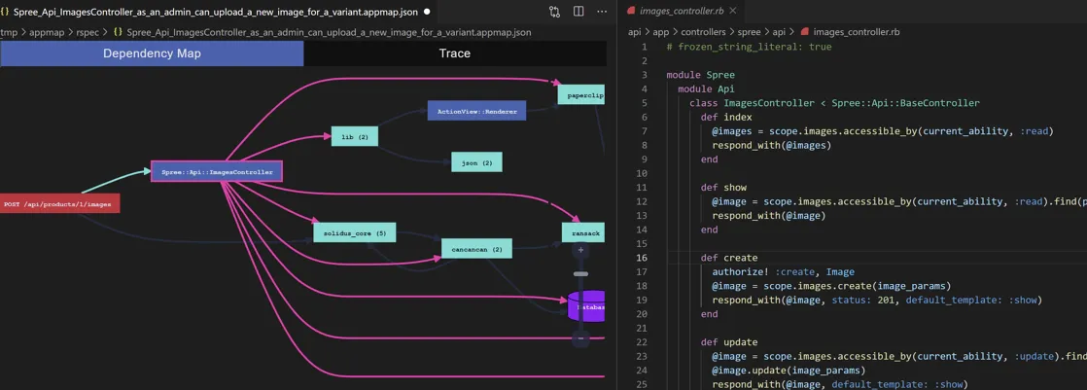1087x390 pixels.
Task: Click line number 1 in the gutter
Action: click(x=644, y=47)
